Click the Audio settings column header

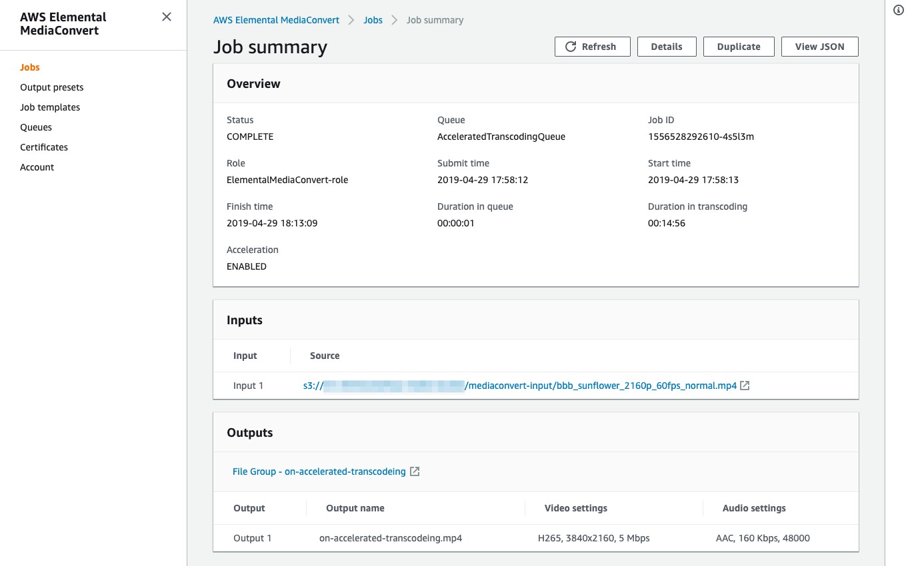coord(754,508)
